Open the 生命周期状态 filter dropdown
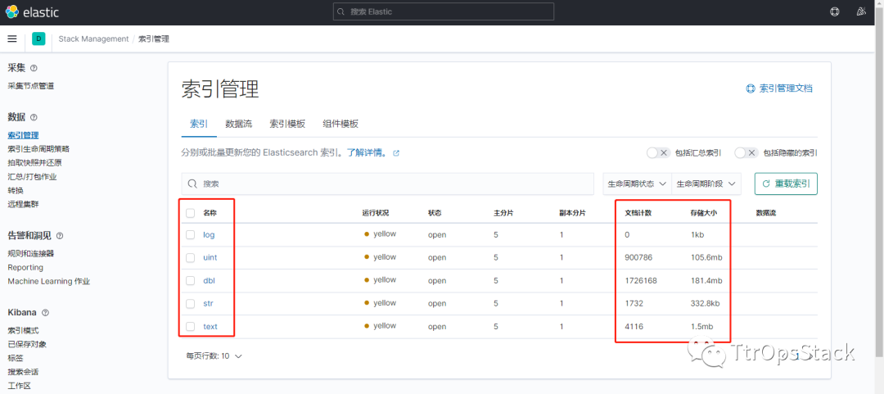The image size is (884, 394). pos(637,184)
